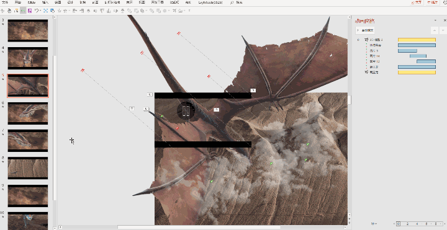This screenshot has height=230, width=447.
Task: Open the 文件 menu
Action: click(x=5, y=2)
